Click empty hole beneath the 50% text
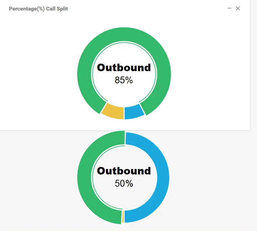Image resolution: width=257 pixels, height=231 pixels. pyautogui.click(x=124, y=197)
